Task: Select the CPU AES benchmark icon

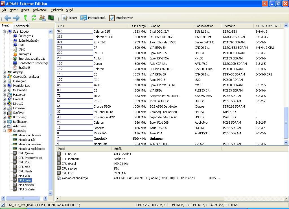Action: click(15, 167)
